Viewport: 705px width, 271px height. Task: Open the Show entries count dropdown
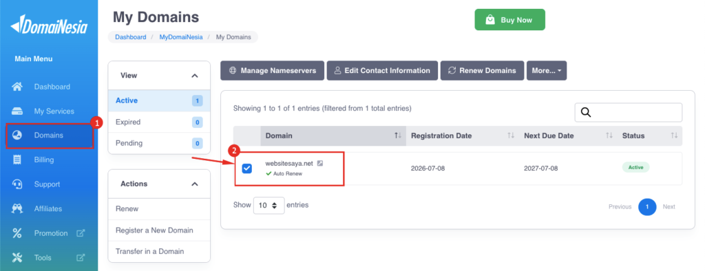coord(269,206)
